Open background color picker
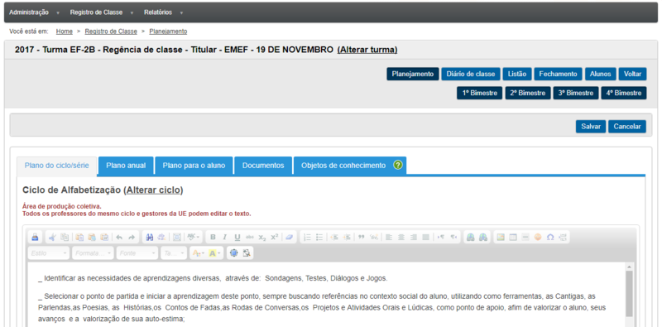The width and height of the screenshot is (662, 327). pos(213,253)
